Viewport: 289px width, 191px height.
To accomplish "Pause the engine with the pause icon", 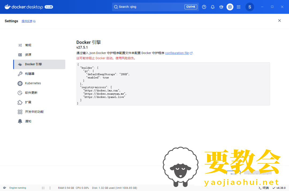I will click(43, 188).
